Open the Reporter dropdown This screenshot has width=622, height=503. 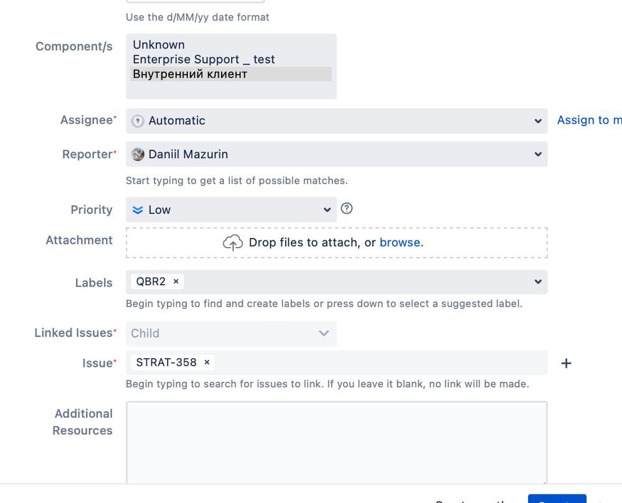[538, 154]
